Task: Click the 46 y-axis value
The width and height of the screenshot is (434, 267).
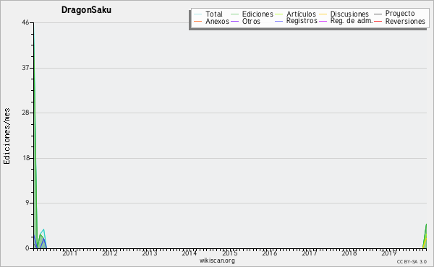Action: coord(25,22)
